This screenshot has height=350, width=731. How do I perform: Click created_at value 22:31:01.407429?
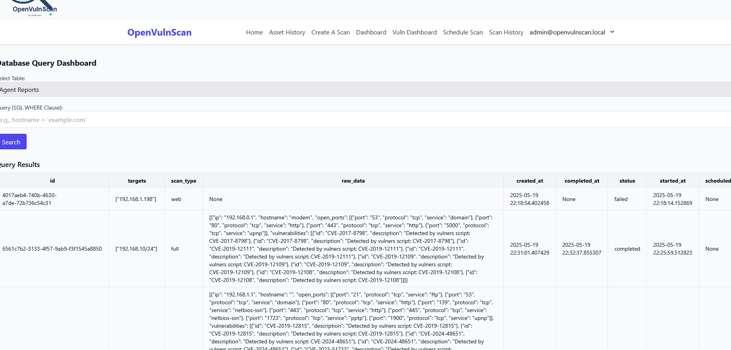click(x=530, y=249)
